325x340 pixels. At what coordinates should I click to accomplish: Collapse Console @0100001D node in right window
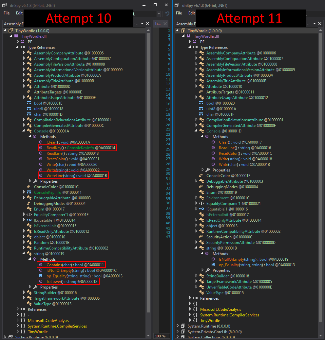[196, 131]
